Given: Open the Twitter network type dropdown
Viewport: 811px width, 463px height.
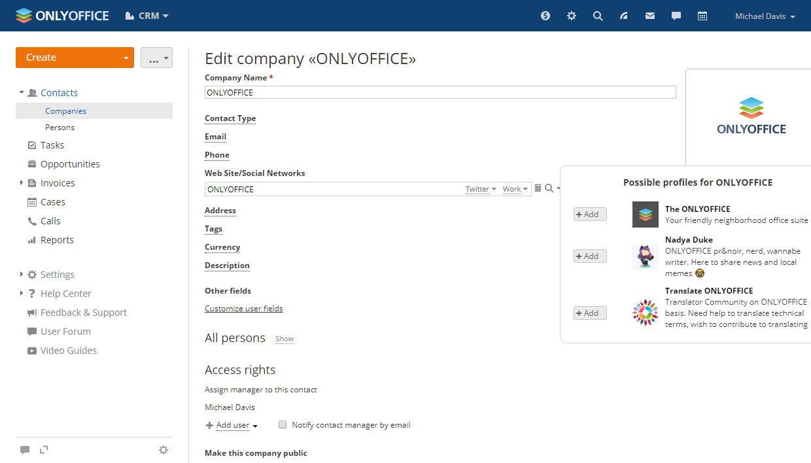Looking at the screenshot, I should 481,189.
